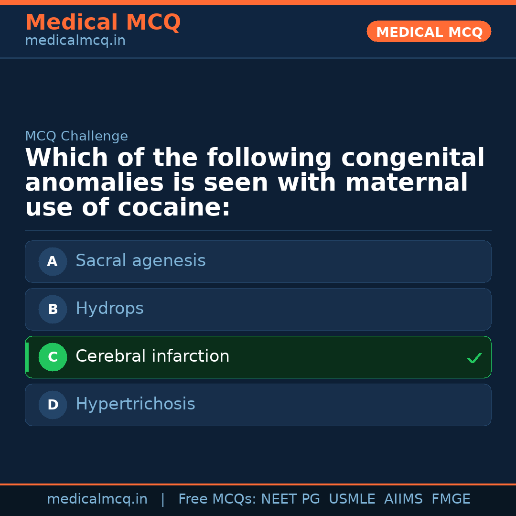The height and width of the screenshot is (516, 516).
Task: Select the letter B circle badge
Action: (x=53, y=309)
